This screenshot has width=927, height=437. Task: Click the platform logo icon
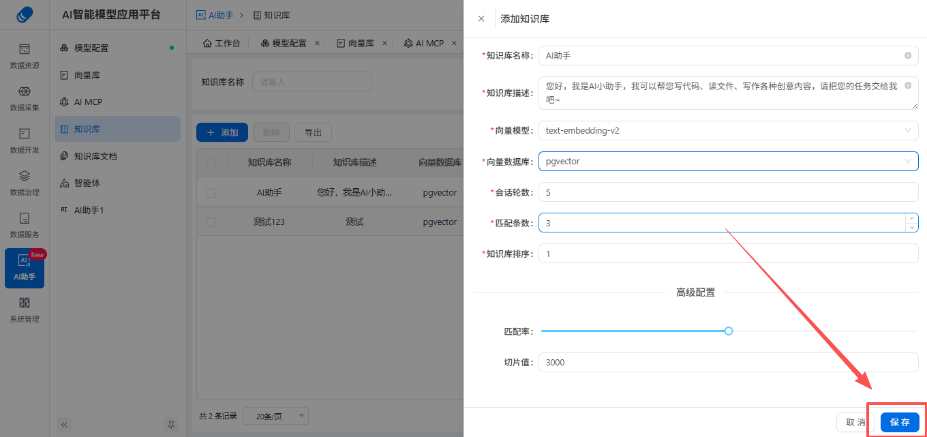[x=25, y=14]
